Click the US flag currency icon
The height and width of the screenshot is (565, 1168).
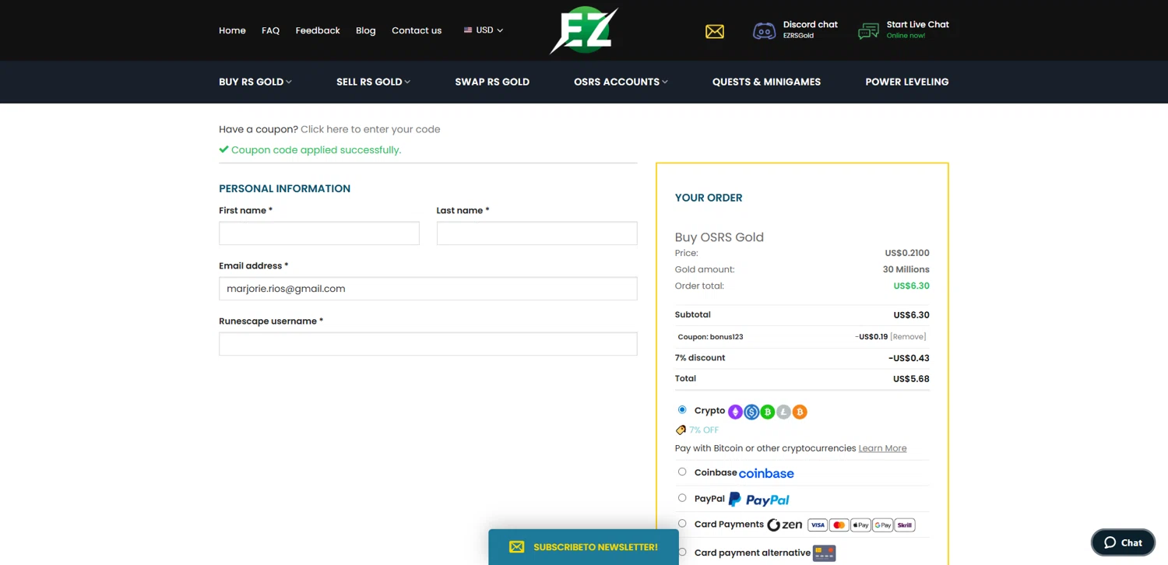coord(468,30)
